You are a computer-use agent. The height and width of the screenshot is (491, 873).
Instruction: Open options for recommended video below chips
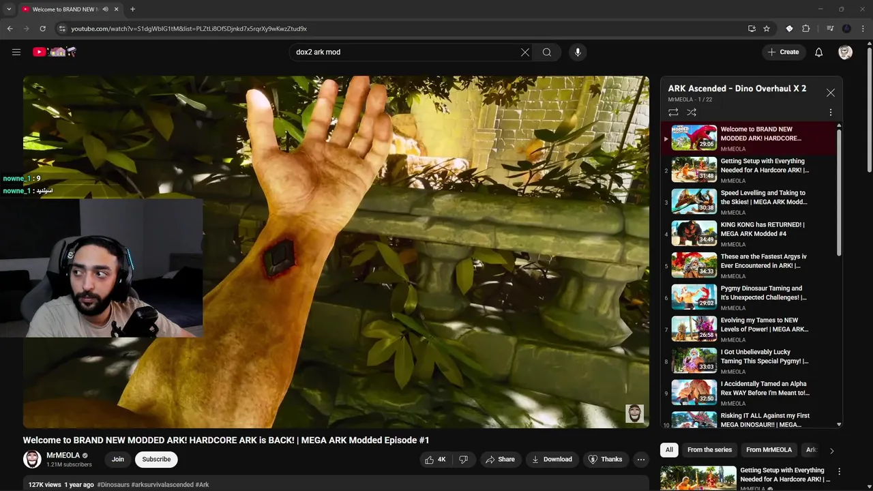(839, 471)
